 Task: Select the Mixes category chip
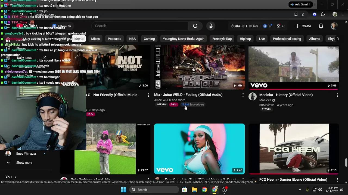pyautogui.click(x=95, y=39)
